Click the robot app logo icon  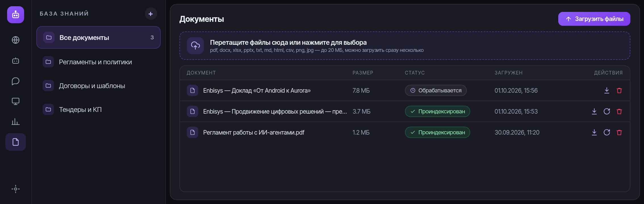click(16, 15)
